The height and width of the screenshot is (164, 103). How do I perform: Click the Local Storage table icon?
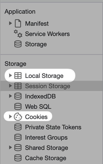18,76
